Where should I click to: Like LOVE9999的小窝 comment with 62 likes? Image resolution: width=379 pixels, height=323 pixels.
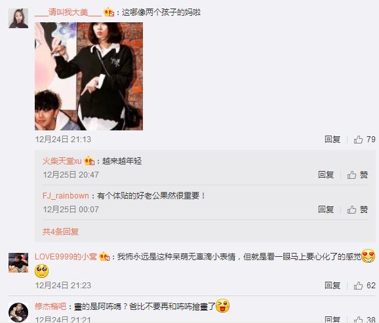pos(365,286)
